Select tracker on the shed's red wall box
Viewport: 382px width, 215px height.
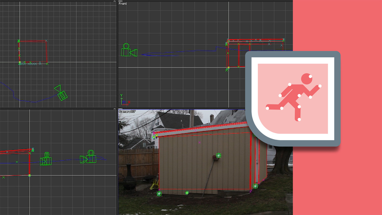[218, 155]
